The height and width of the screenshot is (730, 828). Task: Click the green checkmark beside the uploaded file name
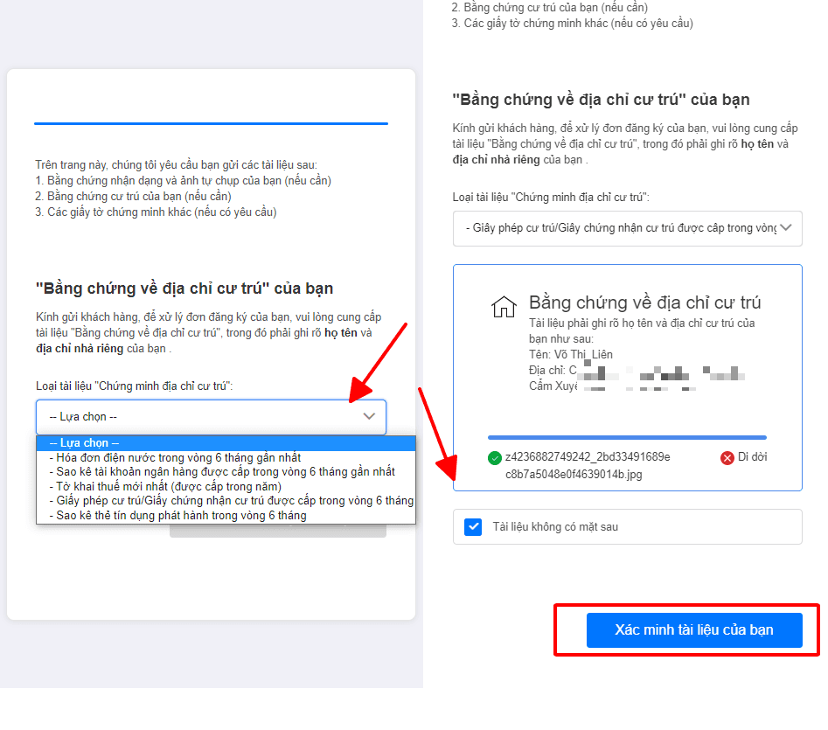(495, 457)
